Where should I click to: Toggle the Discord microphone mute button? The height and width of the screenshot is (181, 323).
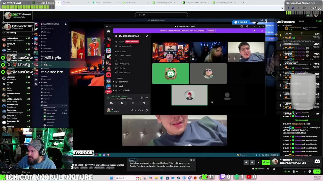(x=132, y=110)
